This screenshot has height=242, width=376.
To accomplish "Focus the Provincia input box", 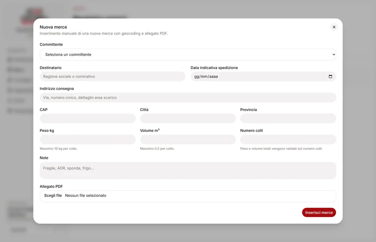I will click(x=288, y=118).
